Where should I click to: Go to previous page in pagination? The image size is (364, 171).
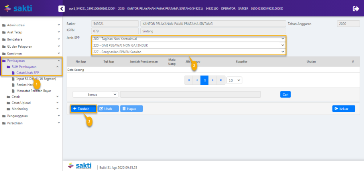[196, 80]
